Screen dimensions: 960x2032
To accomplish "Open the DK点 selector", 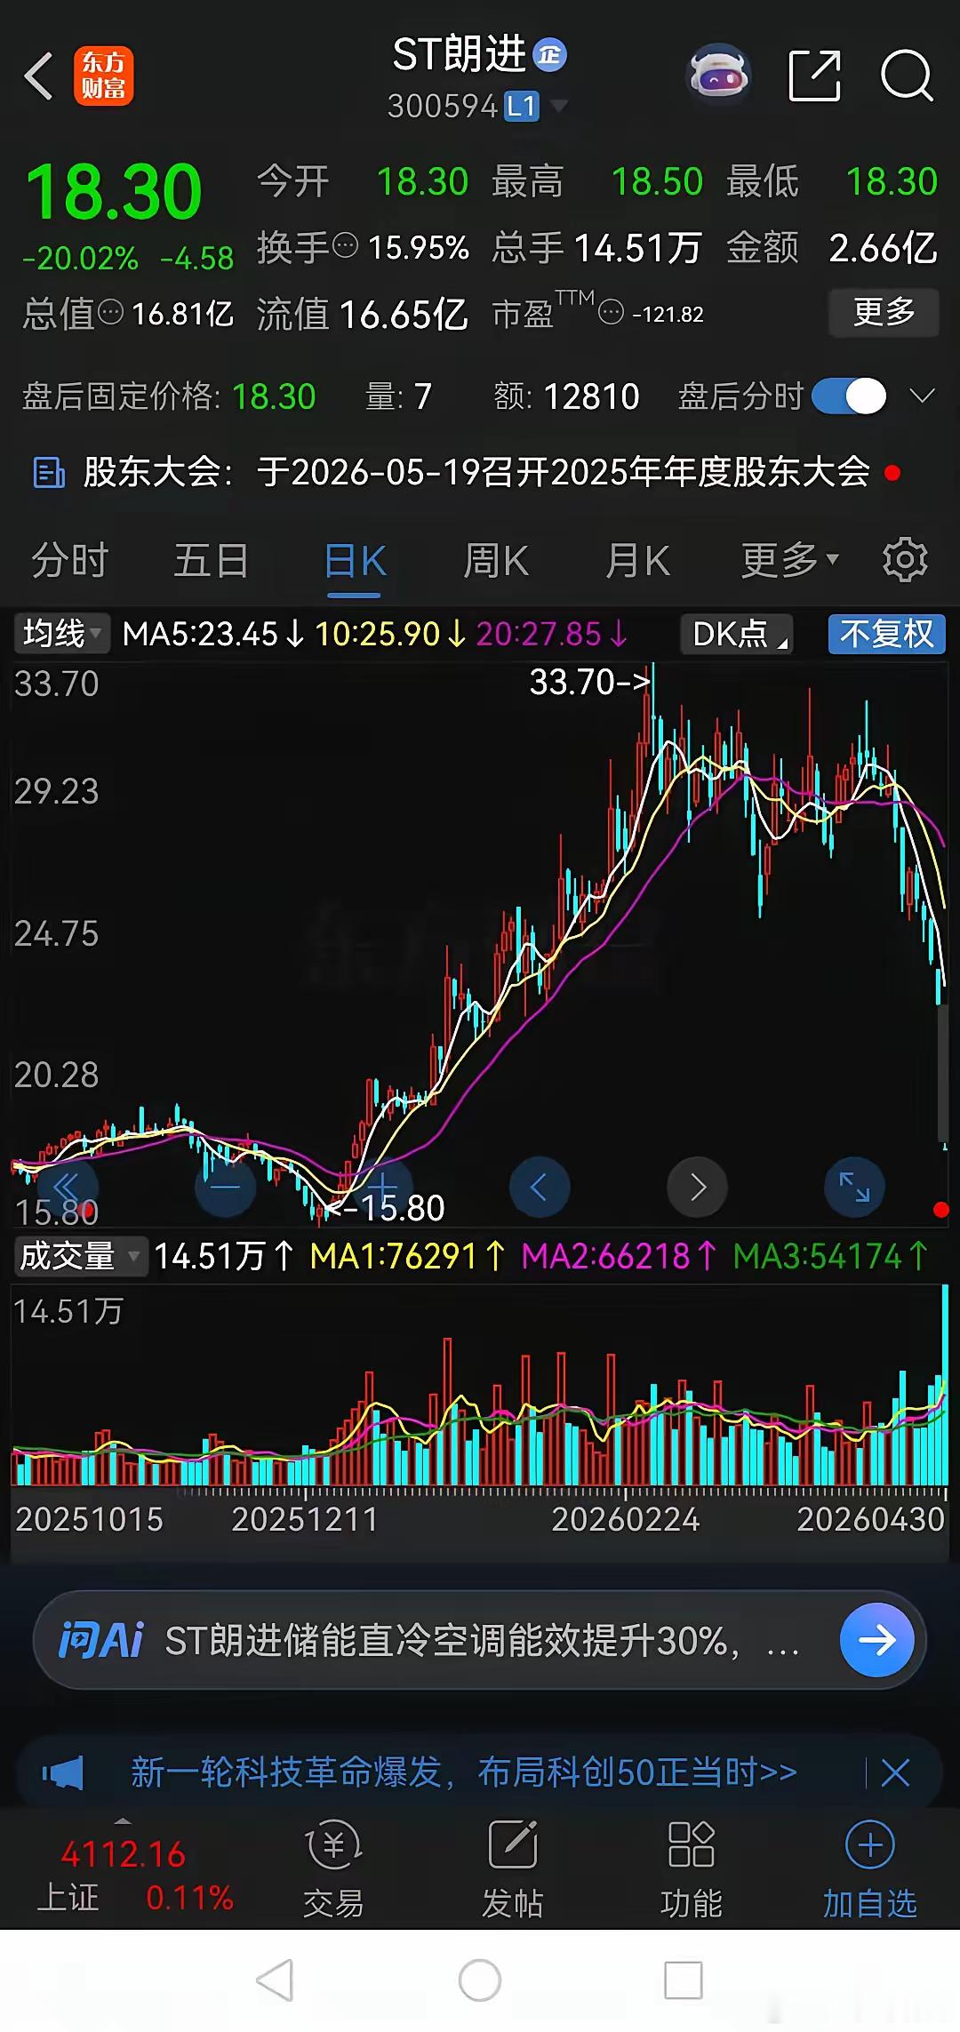I will coord(737,634).
